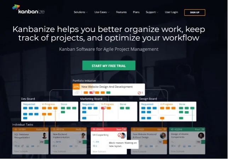Viewport: 228px width, 159px height.
Task: Click the SIGN UP button
Action: pyautogui.click(x=195, y=12)
